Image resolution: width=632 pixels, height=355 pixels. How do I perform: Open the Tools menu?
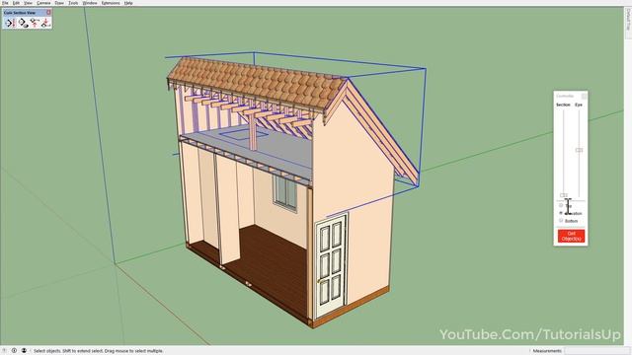coord(73,3)
